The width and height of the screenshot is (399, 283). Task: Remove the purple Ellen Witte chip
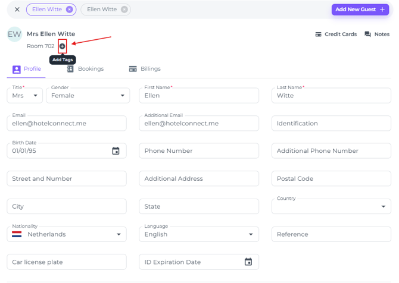(x=70, y=10)
